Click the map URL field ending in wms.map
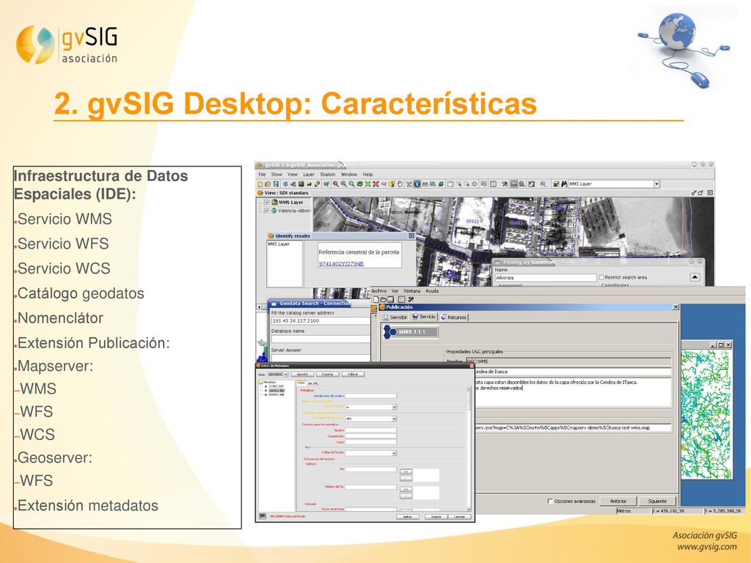The height and width of the screenshot is (563, 751). (574, 428)
